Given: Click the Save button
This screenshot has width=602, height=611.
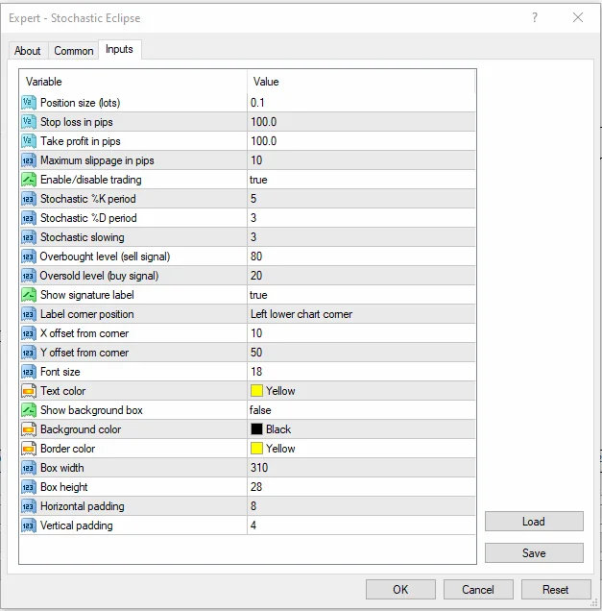Looking at the screenshot, I should (x=534, y=553).
